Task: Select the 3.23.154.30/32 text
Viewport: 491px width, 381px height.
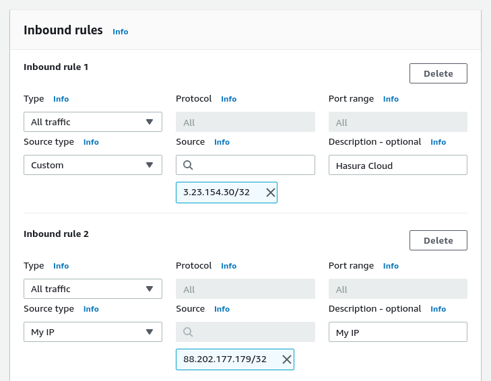Action: tap(216, 193)
